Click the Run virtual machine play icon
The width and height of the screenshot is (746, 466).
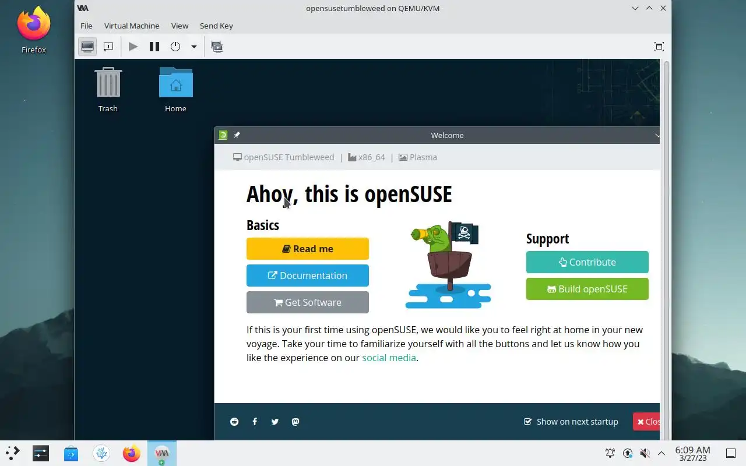[x=133, y=47]
